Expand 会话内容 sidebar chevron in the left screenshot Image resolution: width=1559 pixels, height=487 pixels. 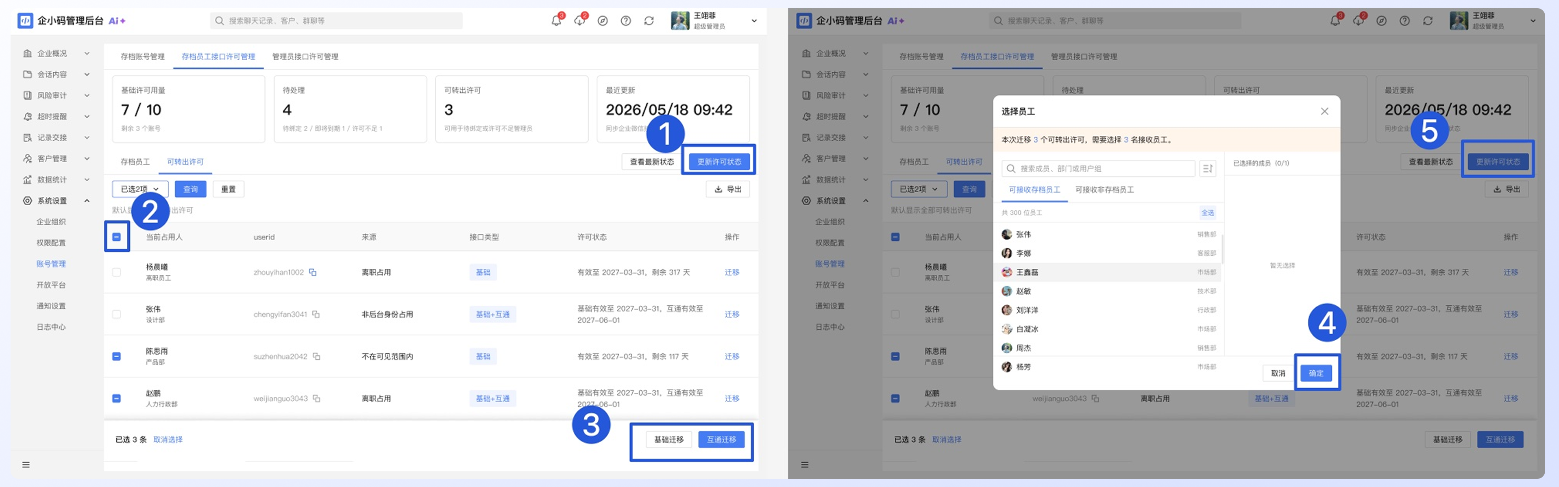pos(87,74)
